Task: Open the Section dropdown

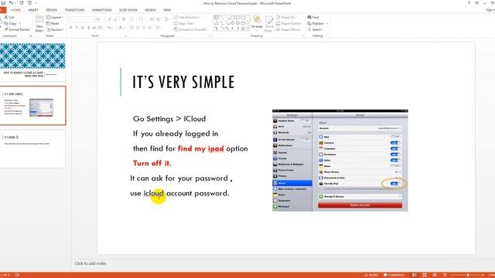Action: pos(55,29)
